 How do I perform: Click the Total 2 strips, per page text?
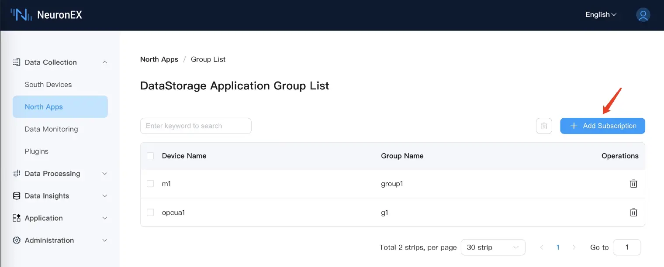[418, 247]
